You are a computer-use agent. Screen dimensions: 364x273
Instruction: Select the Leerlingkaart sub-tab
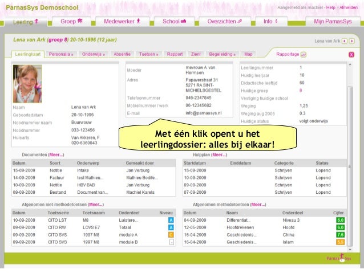(x=28, y=54)
